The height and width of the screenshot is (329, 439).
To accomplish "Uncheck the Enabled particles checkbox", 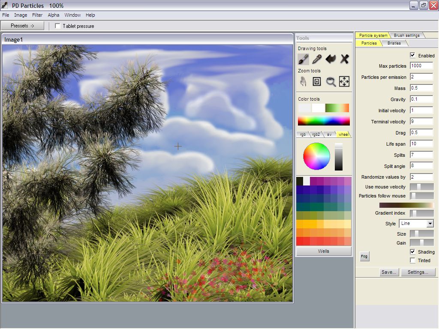I will [x=412, y=55].
